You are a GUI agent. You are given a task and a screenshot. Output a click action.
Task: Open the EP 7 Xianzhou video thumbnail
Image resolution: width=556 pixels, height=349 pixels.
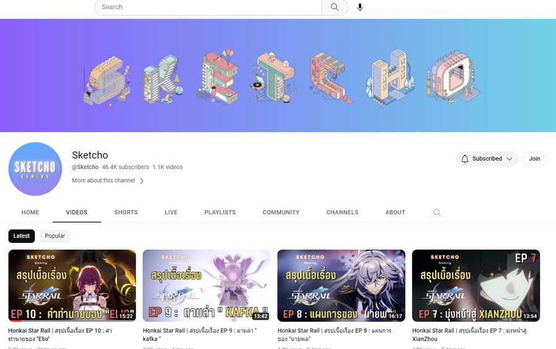[476, 285]
